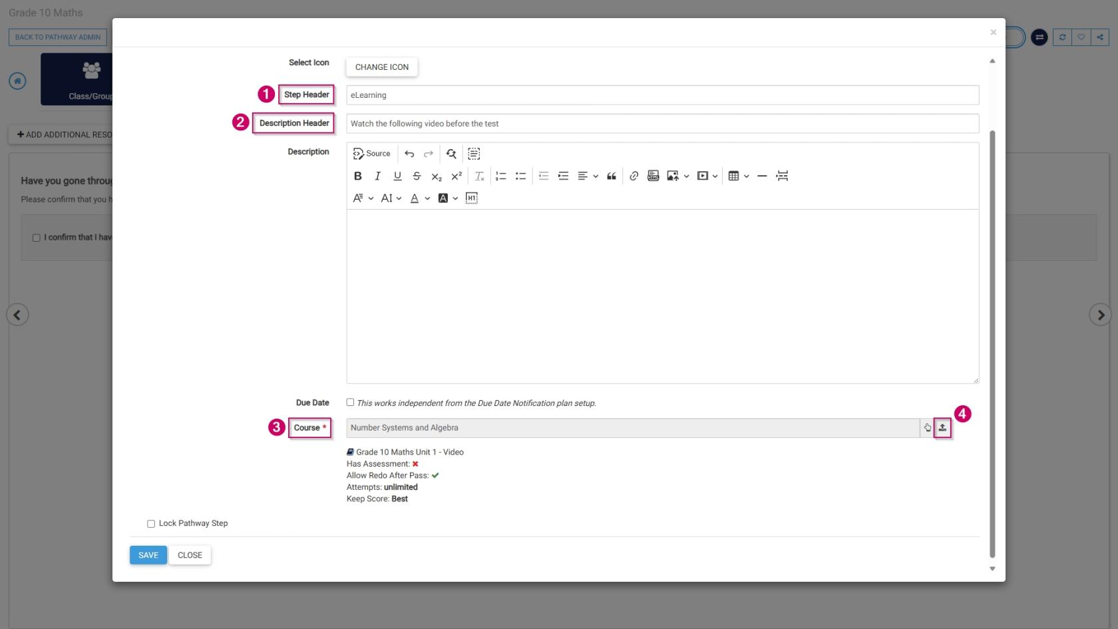
Task: Click the Description Header input field
Action: [x=662, y=124]
